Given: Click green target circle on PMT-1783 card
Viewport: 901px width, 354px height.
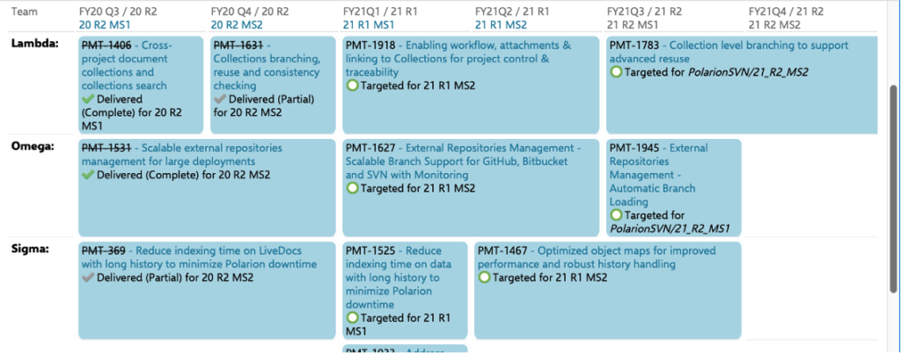Looking at the screenshot, I should tap(616, 72).
